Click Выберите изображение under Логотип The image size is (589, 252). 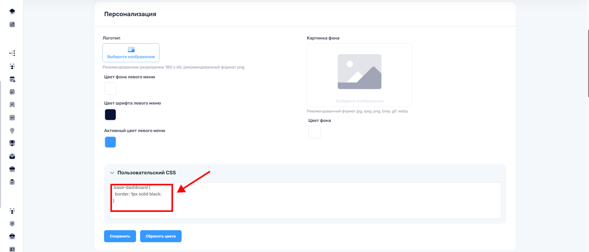(x=131, y=53)
